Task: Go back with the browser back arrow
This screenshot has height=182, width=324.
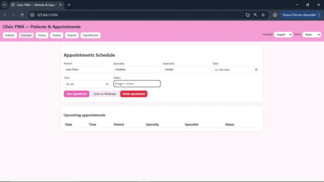Action: tap(5, 15)
